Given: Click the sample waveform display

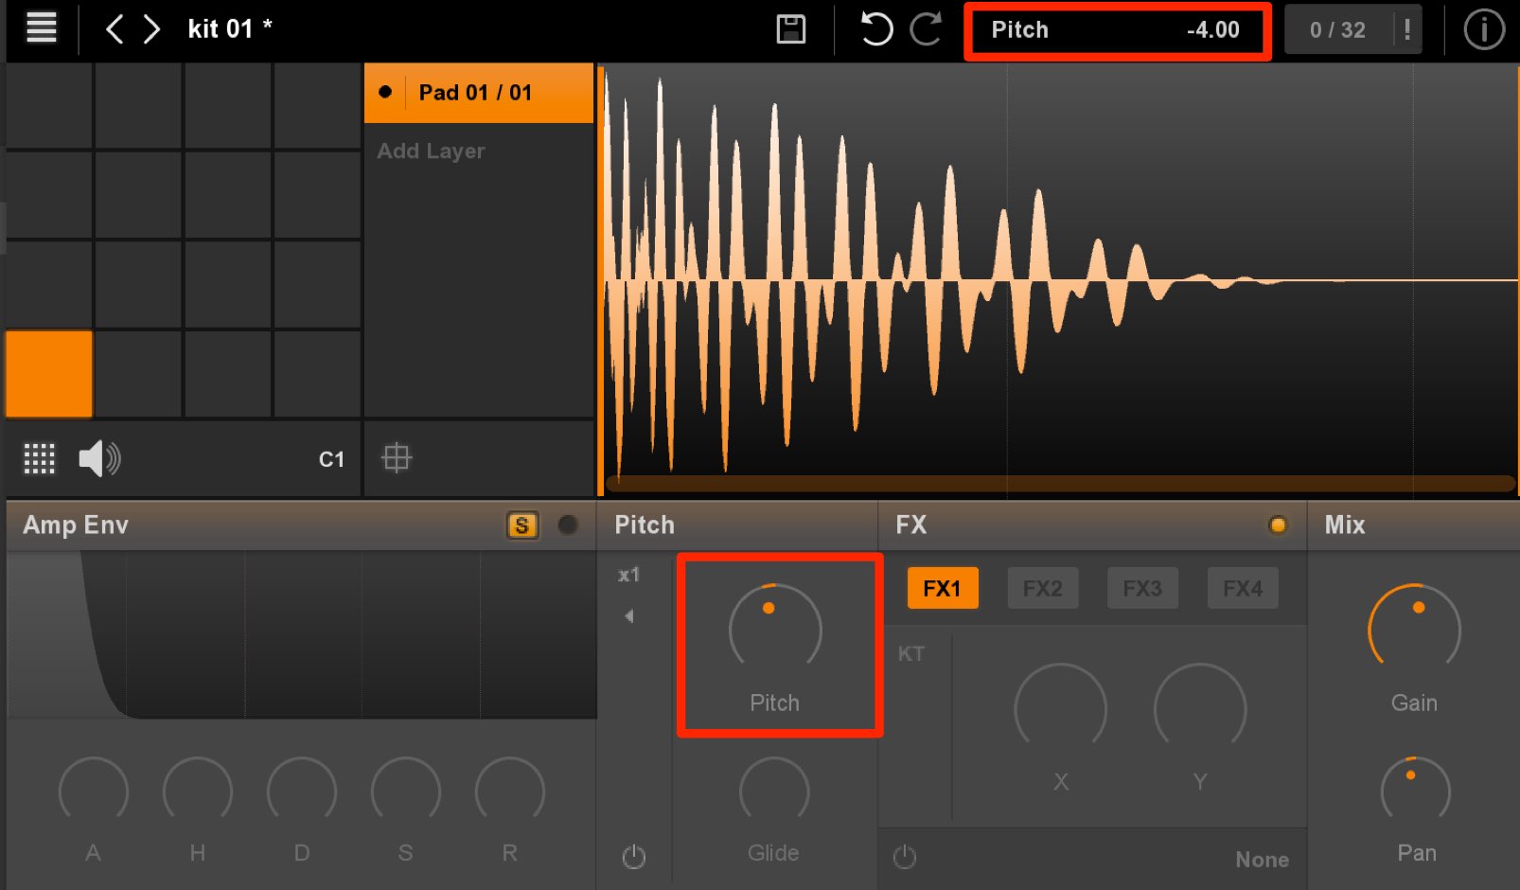Looking at the screenshot, I should click(x=1058, y=279).
